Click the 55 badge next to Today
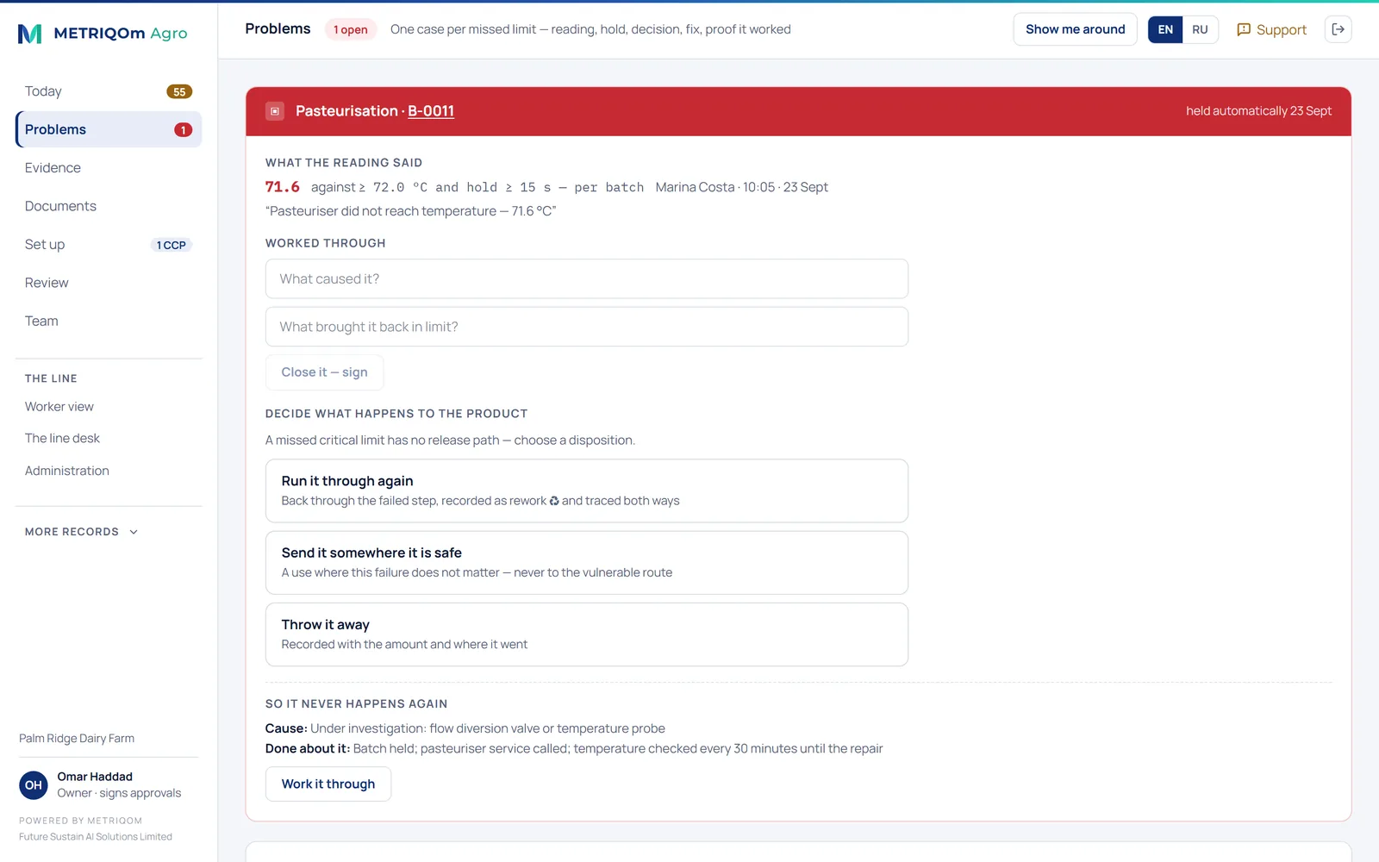 179,91
